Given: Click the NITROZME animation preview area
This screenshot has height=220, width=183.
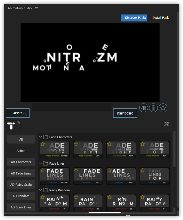Looking at the screenshot, I should click(x=90, y=62).
